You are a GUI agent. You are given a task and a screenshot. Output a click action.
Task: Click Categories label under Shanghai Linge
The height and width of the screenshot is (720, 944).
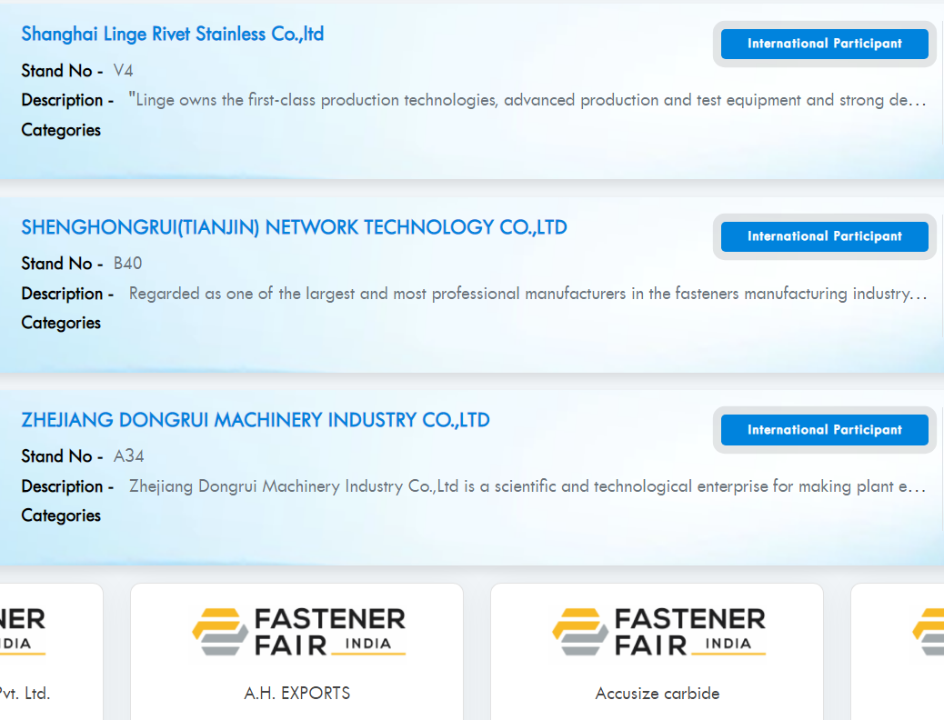(61, 130)
